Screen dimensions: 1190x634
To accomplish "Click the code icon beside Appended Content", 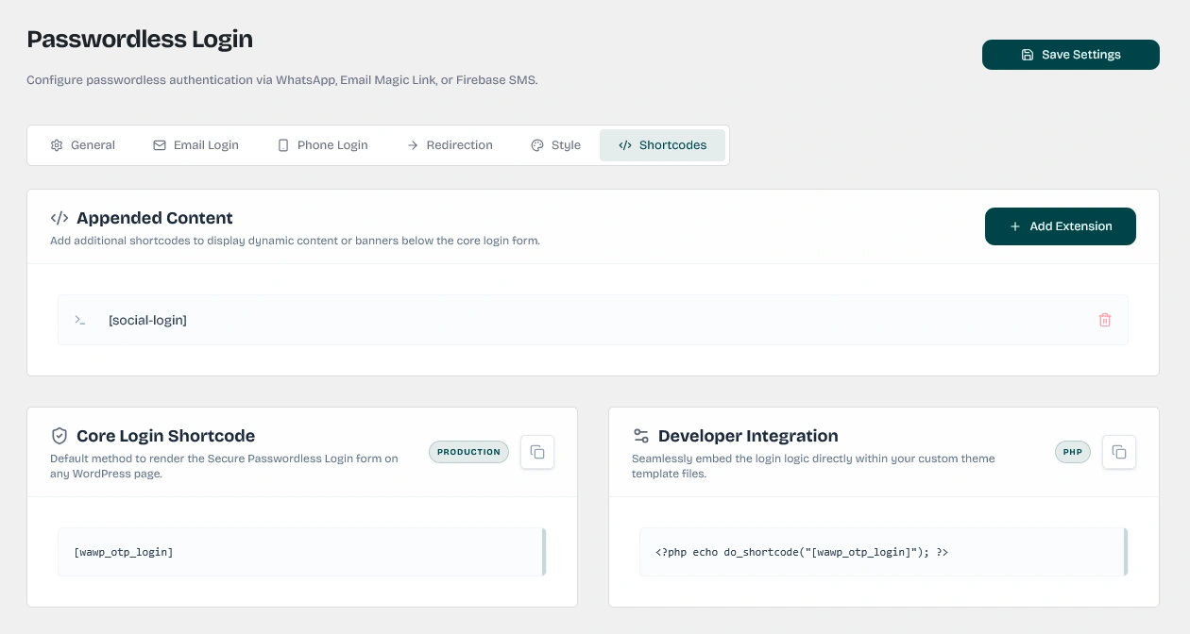I will tap(59, 218).
